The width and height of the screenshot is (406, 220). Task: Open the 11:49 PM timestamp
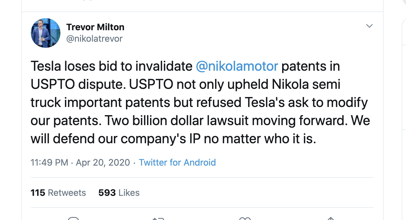49,163
